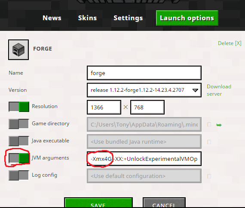Open the News tab
This screenshot has height=208, width=245.
click(52, 18)
